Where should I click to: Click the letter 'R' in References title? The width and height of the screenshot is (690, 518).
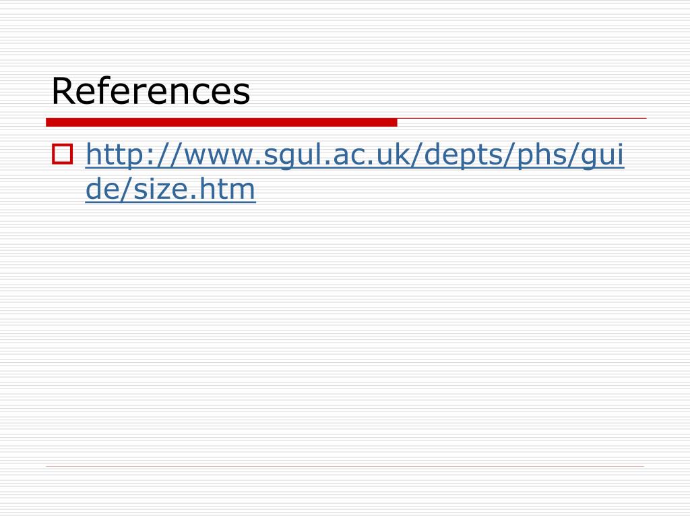point(62,91)
